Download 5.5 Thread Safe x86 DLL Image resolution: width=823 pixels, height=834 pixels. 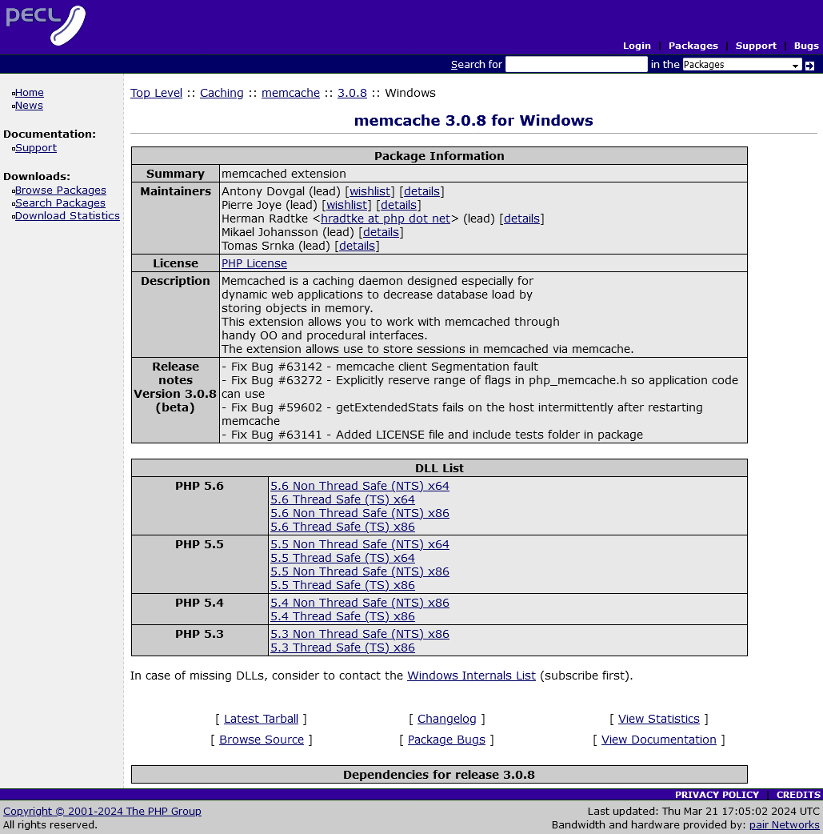[x=342, y=585]
